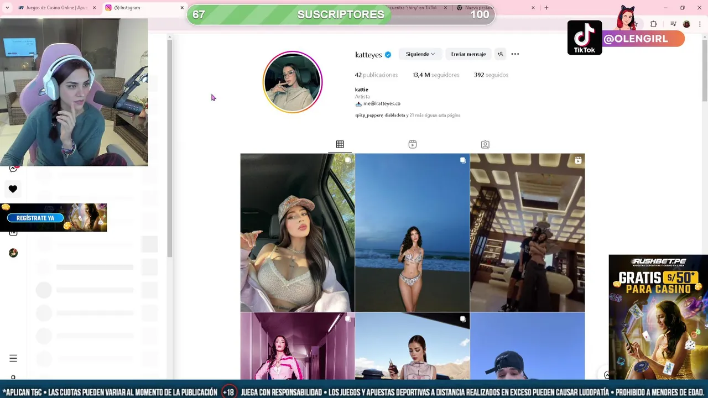Open spicy_pepperv mutual follower link
This screenshot has height=398, width=708.
[x=369, y=115]
